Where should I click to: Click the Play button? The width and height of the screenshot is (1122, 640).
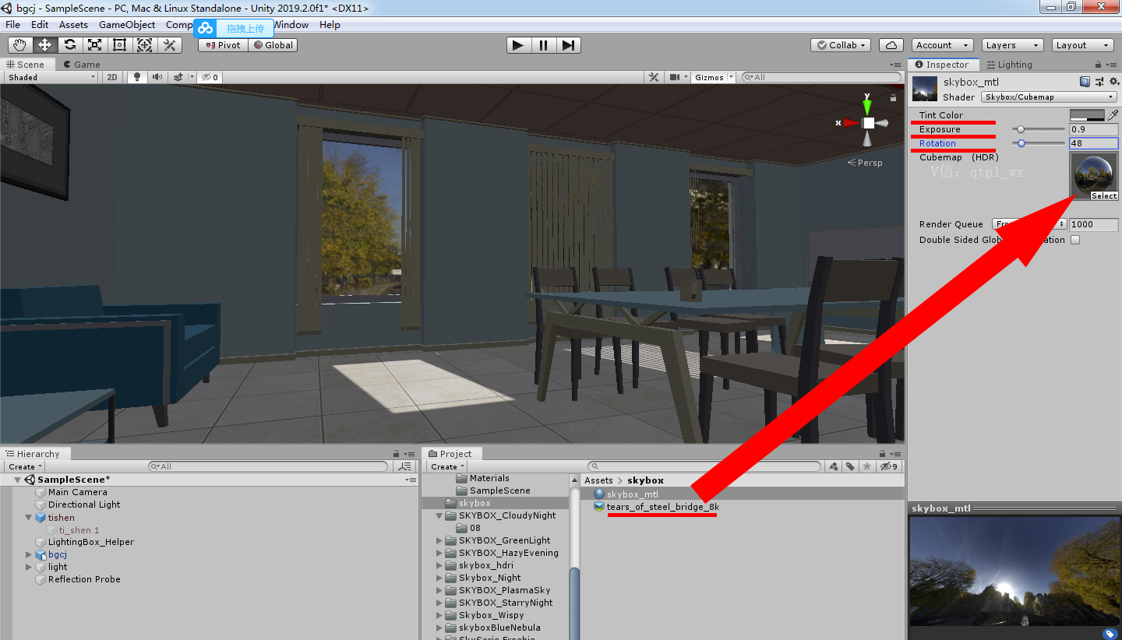coord(518,45)
